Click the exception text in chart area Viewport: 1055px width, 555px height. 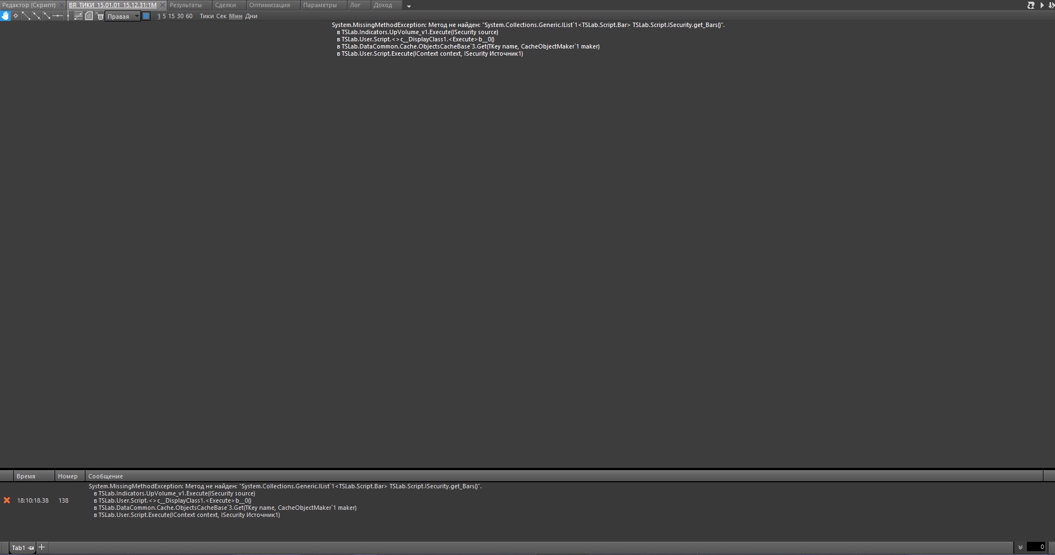[528, 39]
